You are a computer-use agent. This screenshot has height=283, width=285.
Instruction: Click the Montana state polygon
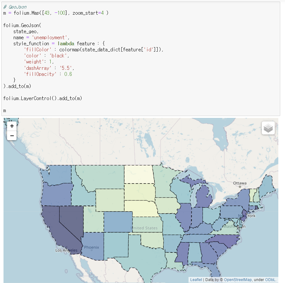103,177
